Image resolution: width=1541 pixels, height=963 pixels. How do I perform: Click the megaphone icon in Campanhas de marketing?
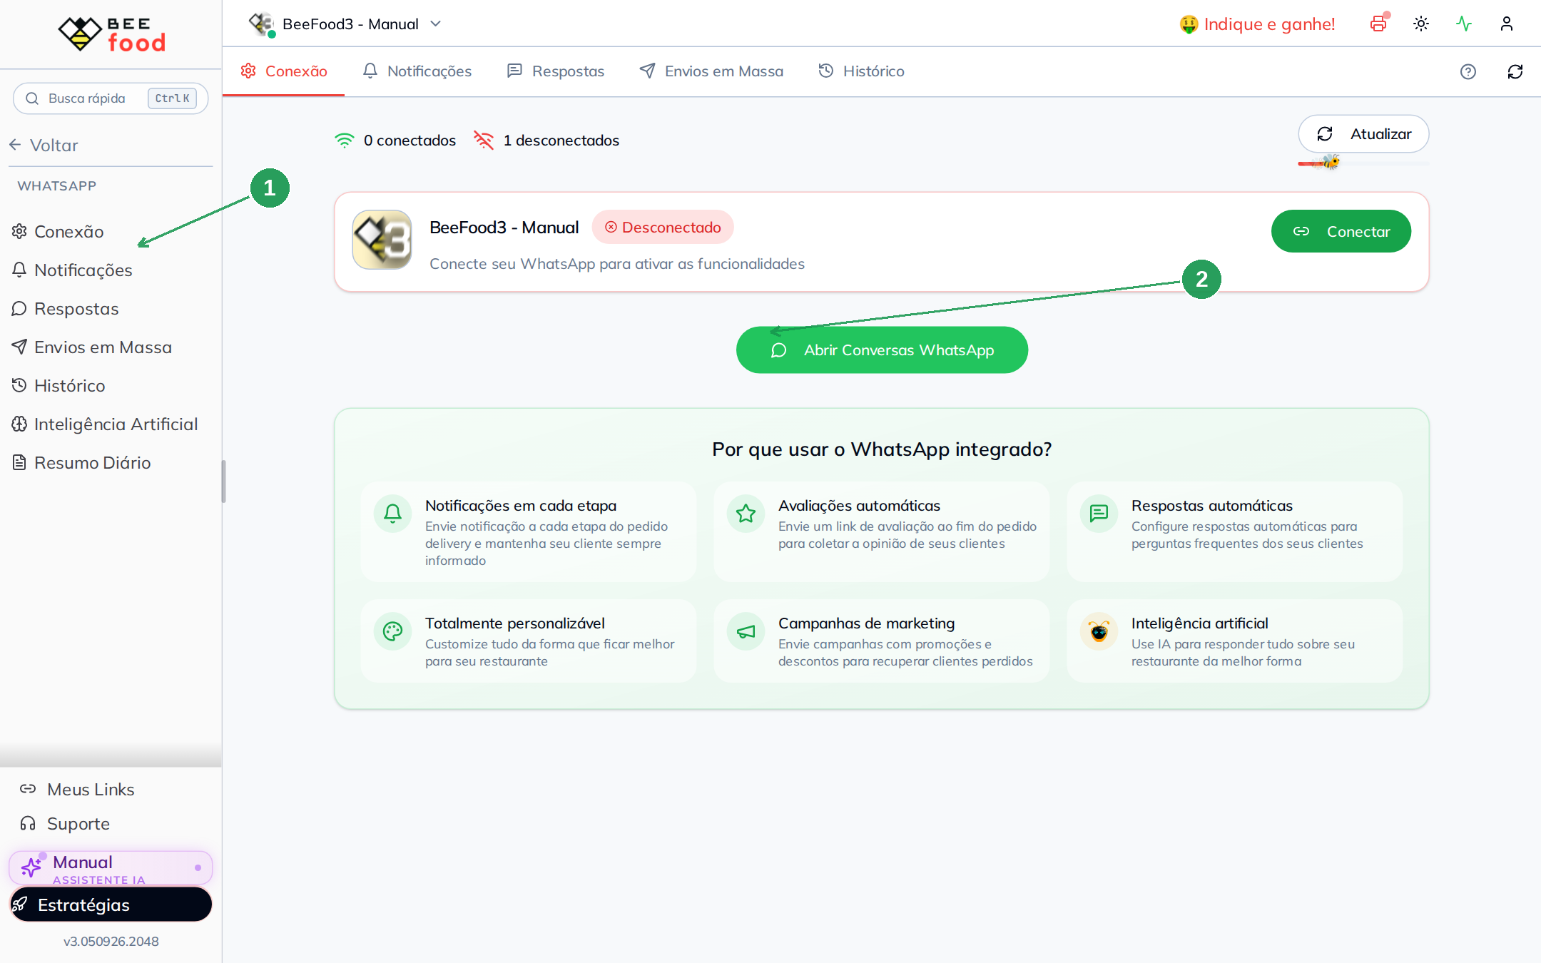(x=746, y=631)
